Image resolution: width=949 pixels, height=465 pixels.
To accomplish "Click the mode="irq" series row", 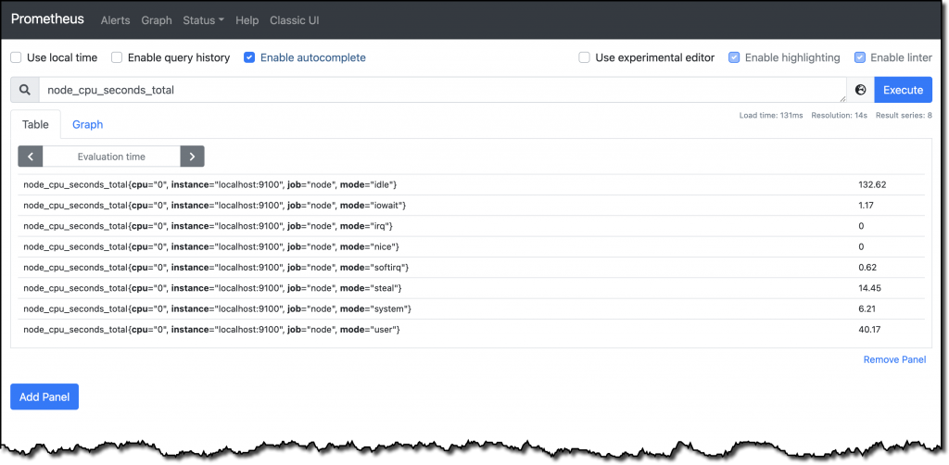I will (x=472, y=226).
